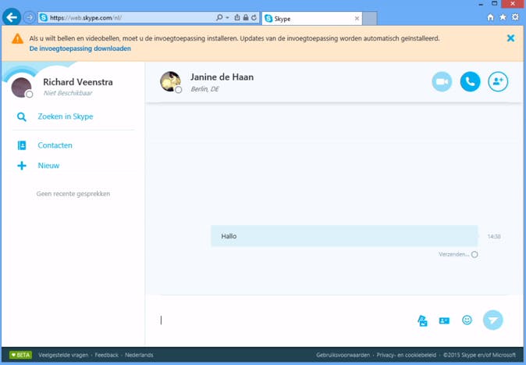Open Veelgestelde vragen in footer

click(x=63, y=355)
